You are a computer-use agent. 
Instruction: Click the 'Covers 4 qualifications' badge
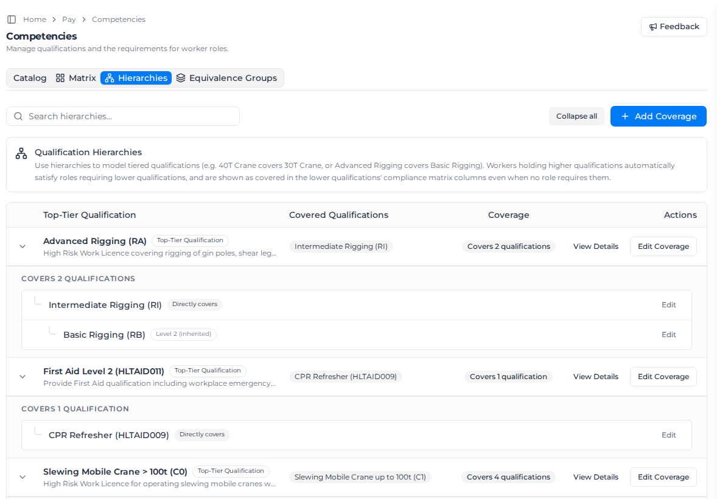[x=508, y=477]
